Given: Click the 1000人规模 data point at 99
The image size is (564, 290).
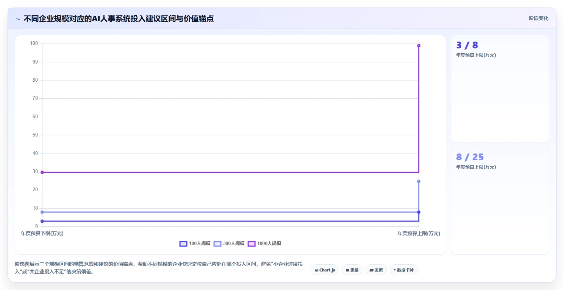Looking at the screenshot, I should click(x=419, y=46).
